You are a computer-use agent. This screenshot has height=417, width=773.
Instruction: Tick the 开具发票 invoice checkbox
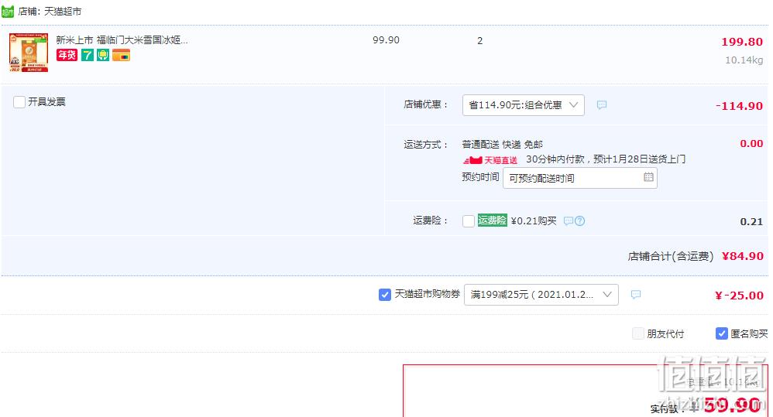point(19,102)
